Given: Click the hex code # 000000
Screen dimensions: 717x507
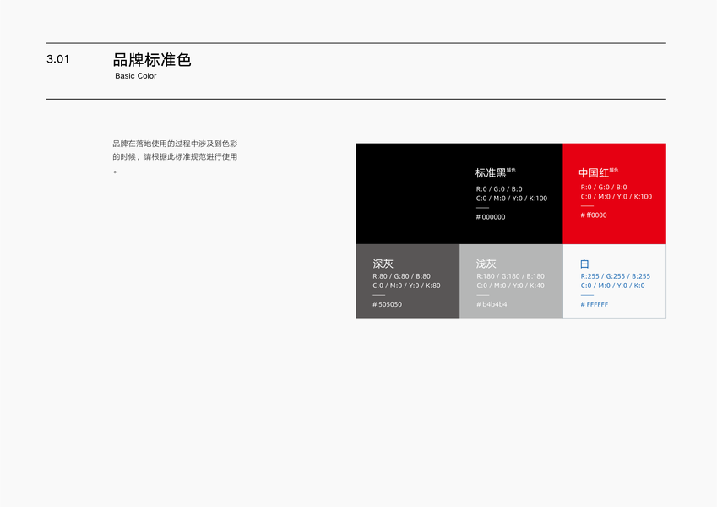Looking at the screenshot, I should pos(490,217).
